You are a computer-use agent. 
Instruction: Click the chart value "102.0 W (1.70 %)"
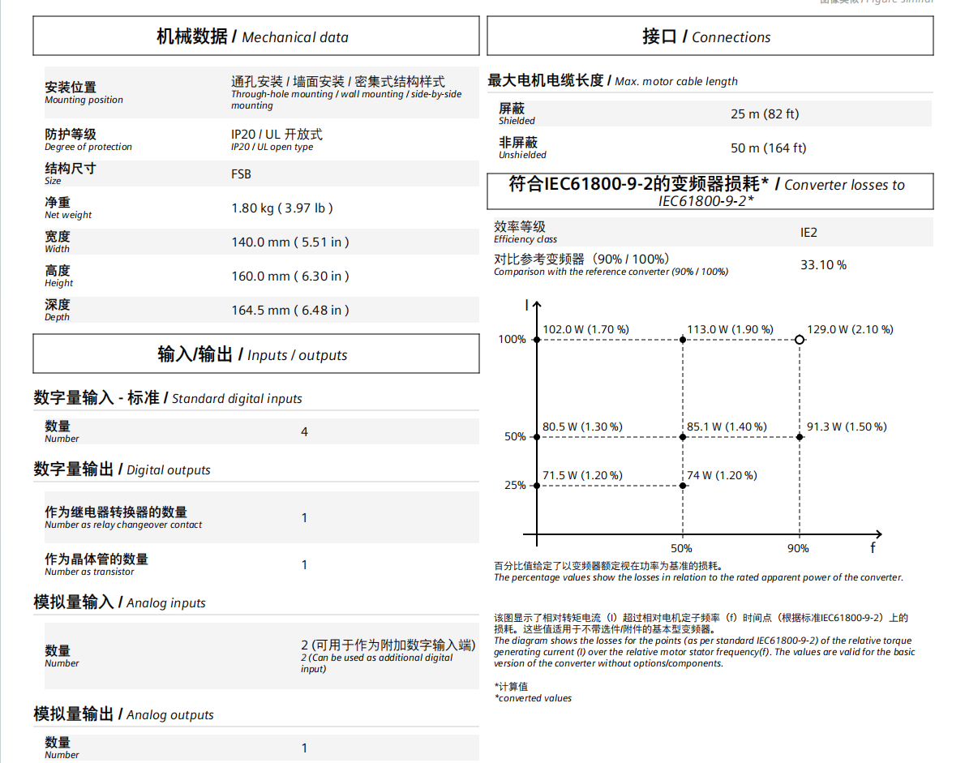(x=585, y=329)
